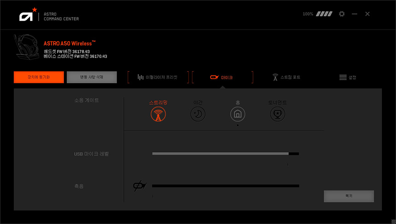The image size is (396, 224).
Task: Click the 100% battery percentage text
Action: click(x=308, y=14)
